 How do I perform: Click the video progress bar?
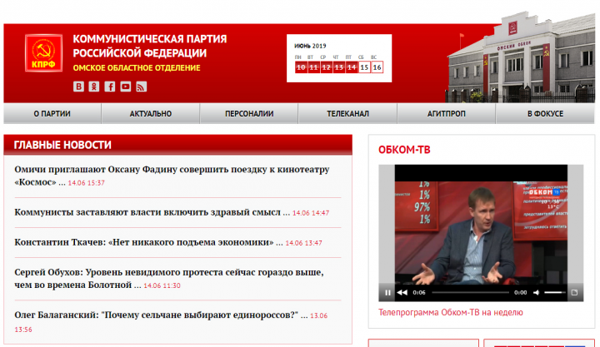pos(470,293)
